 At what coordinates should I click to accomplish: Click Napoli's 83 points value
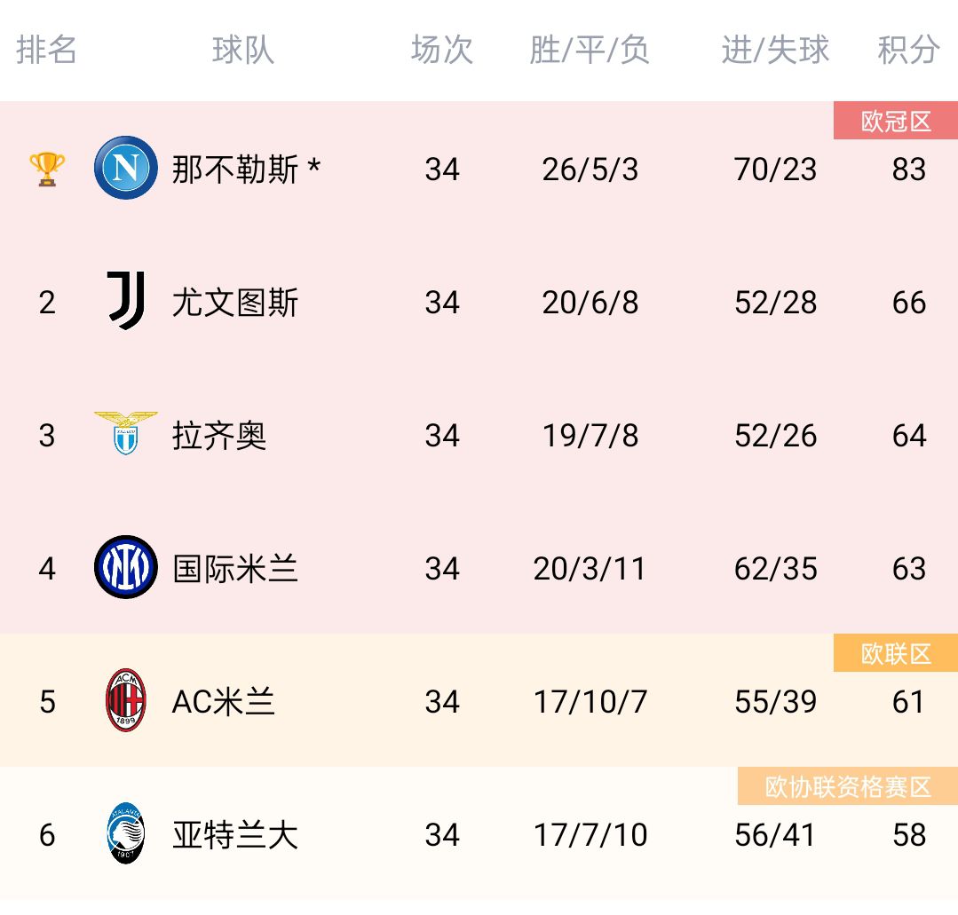[x=908, y=170]
